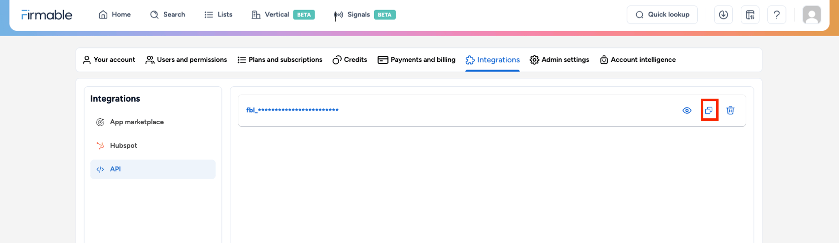The image size is (839, 243).
Task: Click the Quick lookup search box
Action: pyautogui.click(x=662, y=14)
